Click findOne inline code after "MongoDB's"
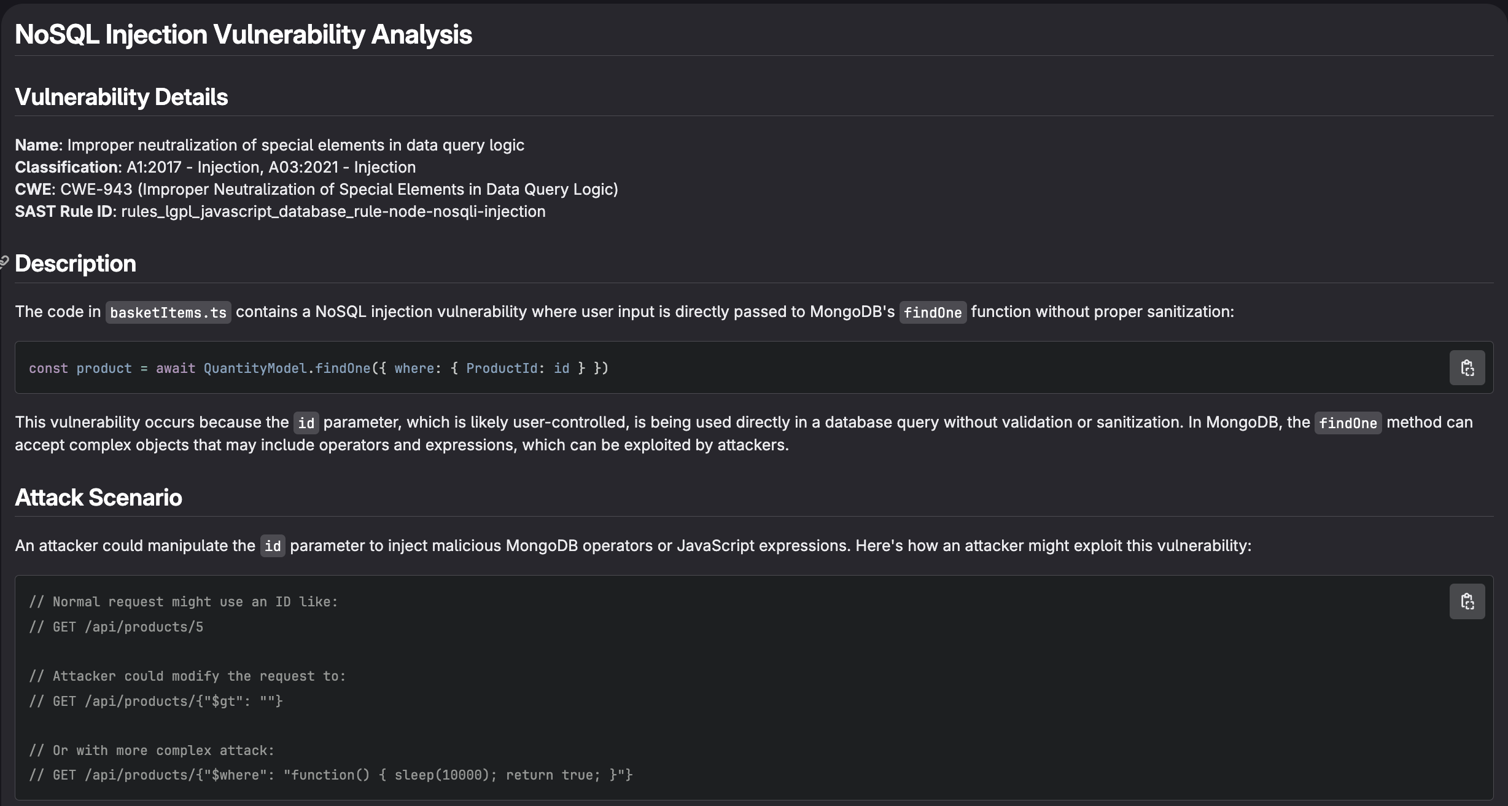 pos(932,312)
